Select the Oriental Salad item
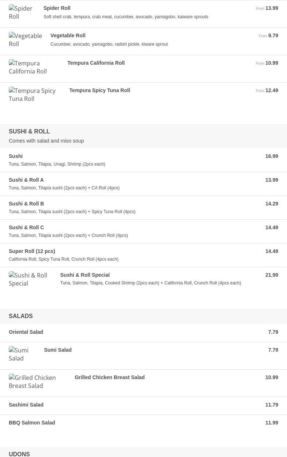Image resolution: width=287 pixels, height=457 pixels. point(26,332)
